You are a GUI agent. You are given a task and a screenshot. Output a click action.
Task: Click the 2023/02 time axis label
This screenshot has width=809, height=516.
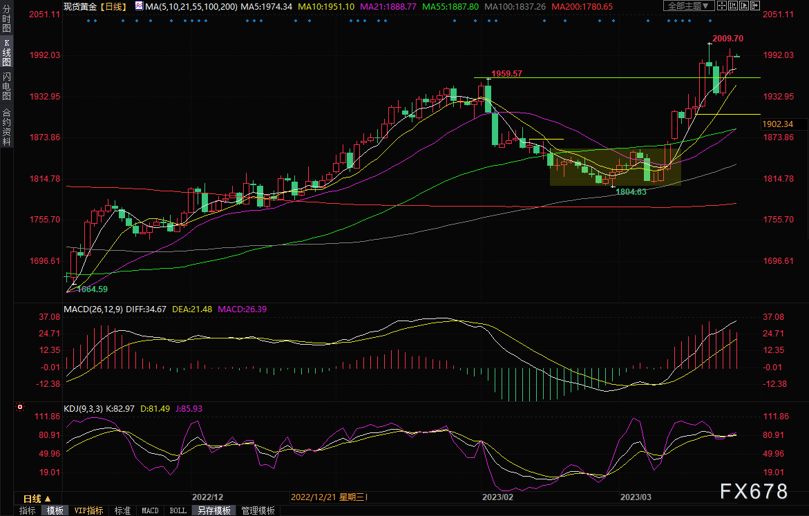coord(497,497)
